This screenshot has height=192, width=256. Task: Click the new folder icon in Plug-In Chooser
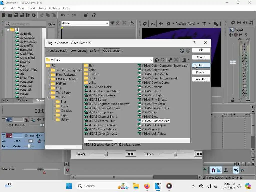(x=170, y=60)
